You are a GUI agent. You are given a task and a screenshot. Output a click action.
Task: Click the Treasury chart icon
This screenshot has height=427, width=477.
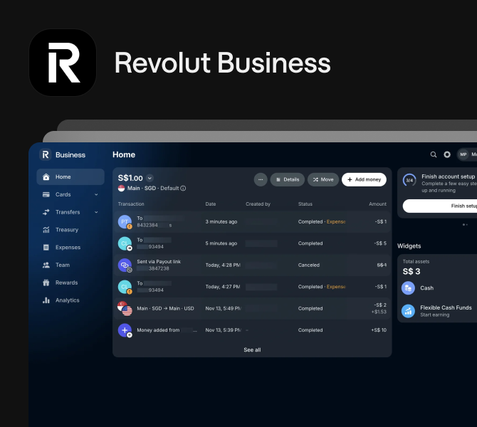[x=46, y=230]
